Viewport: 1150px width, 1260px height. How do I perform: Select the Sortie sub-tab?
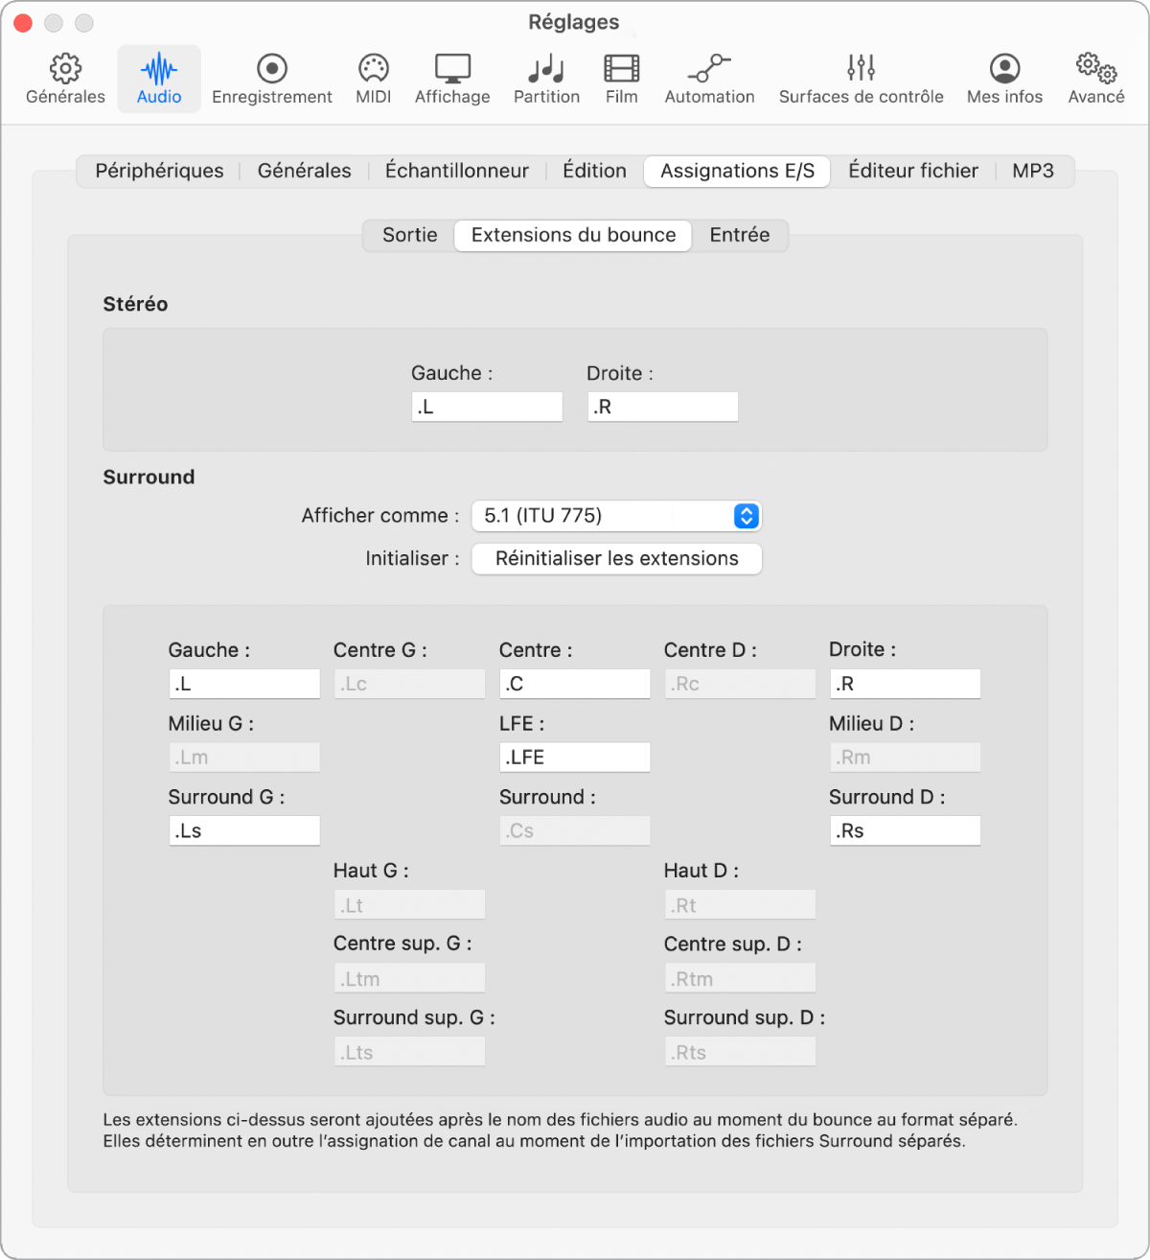tap(409, 235)
